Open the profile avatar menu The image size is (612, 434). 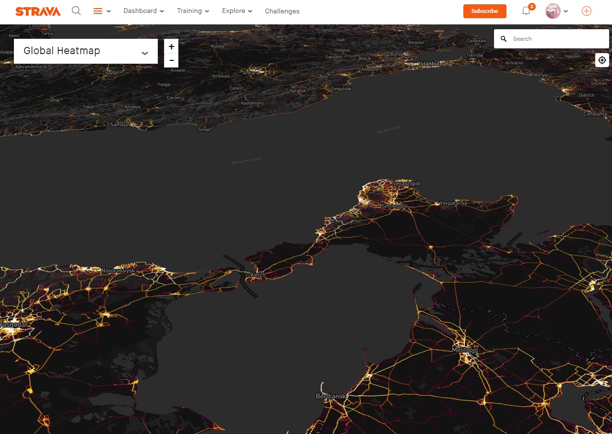pyautogui.click(x=556, y=11)
